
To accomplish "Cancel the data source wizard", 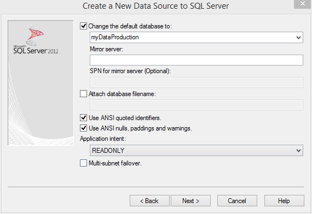I will pos(237,201).
